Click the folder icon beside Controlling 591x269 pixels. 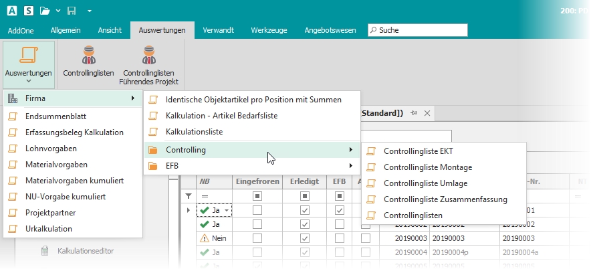point(153,150)
